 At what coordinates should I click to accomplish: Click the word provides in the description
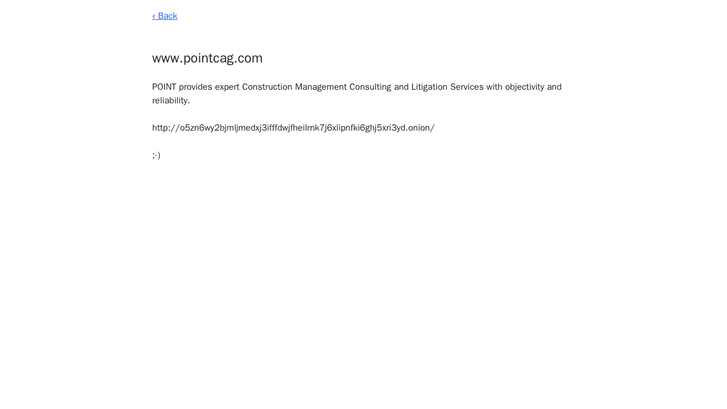click(x=195, y=87)
